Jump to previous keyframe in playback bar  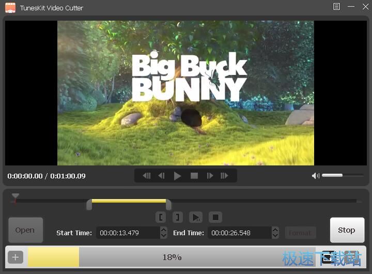[147, 176]
